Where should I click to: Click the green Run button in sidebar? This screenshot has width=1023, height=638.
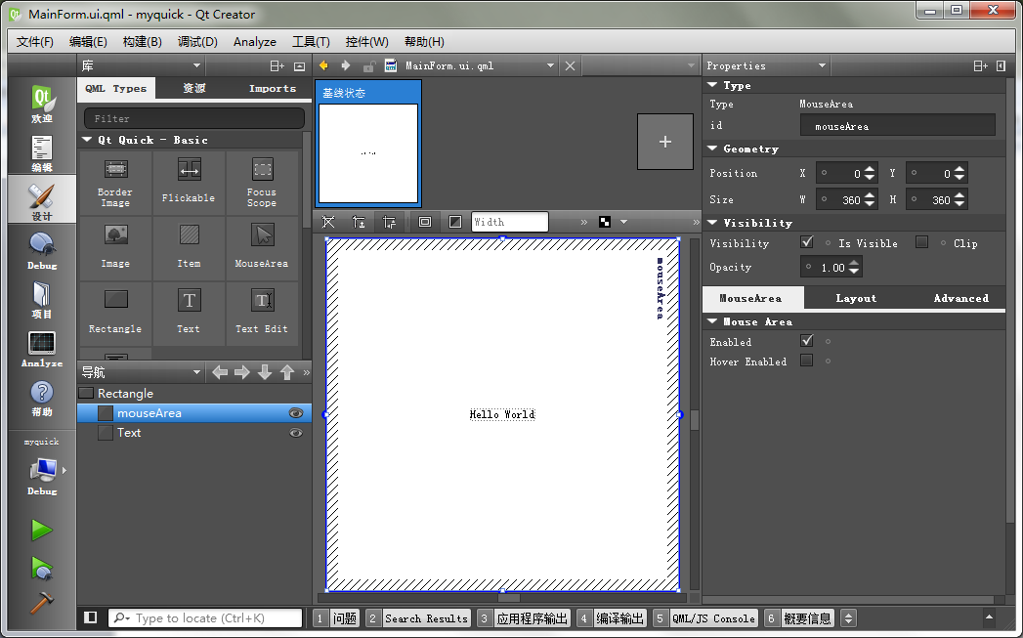click(x=41, y=531)
